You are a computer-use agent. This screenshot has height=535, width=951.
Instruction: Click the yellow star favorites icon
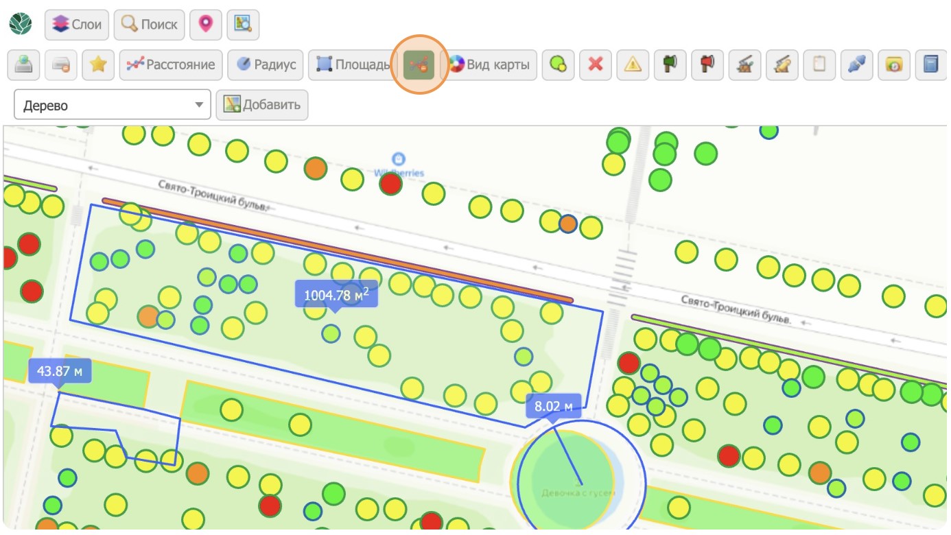[98, 65]
